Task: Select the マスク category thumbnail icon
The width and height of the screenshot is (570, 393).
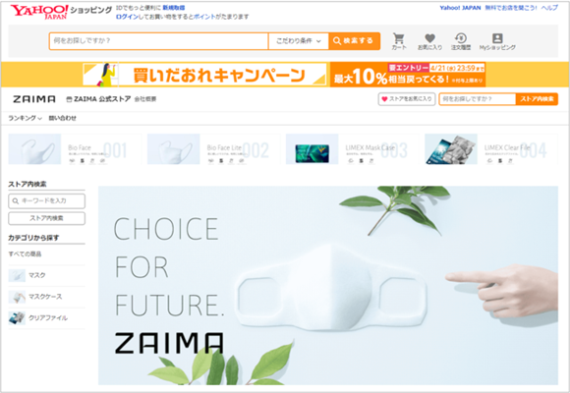Action: (x=17, y=275)
